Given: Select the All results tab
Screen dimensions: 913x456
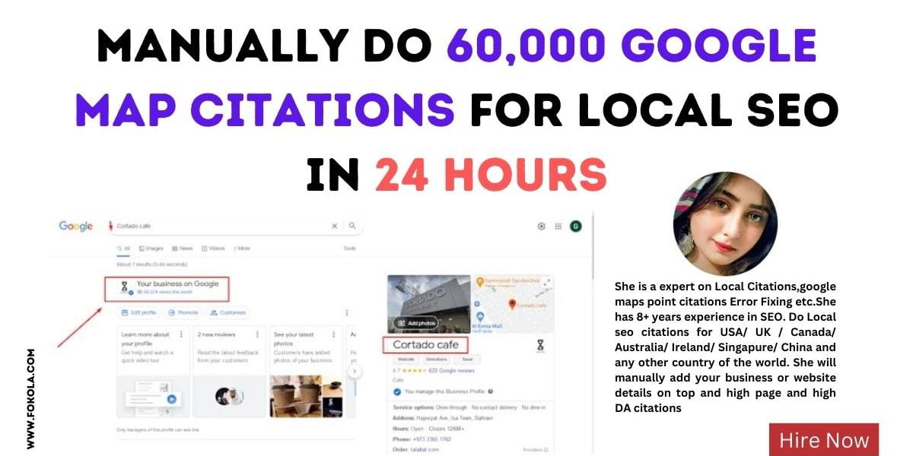Looking at the screenshot, I should coord(123,249).
